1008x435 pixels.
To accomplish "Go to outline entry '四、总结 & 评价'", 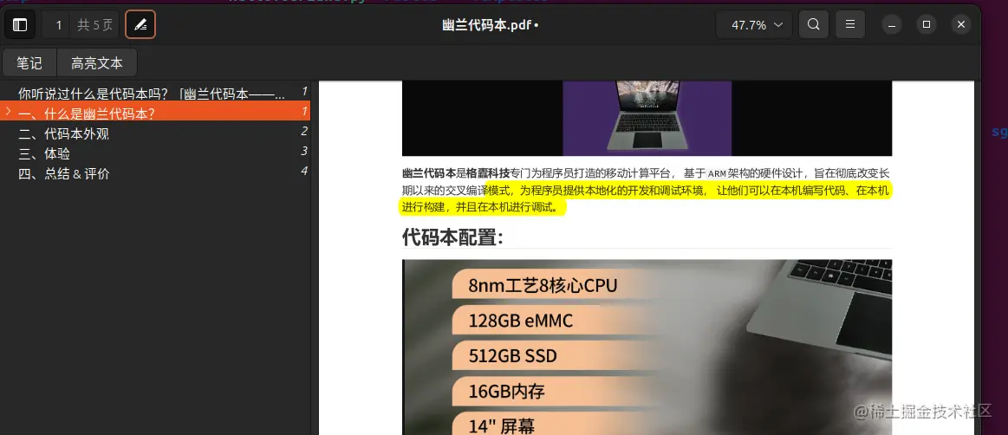I will click(155, 173).
